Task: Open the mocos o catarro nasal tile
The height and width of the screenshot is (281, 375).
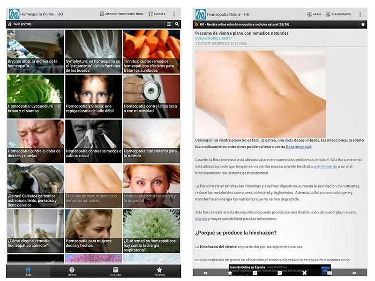Action: [93, 142]
